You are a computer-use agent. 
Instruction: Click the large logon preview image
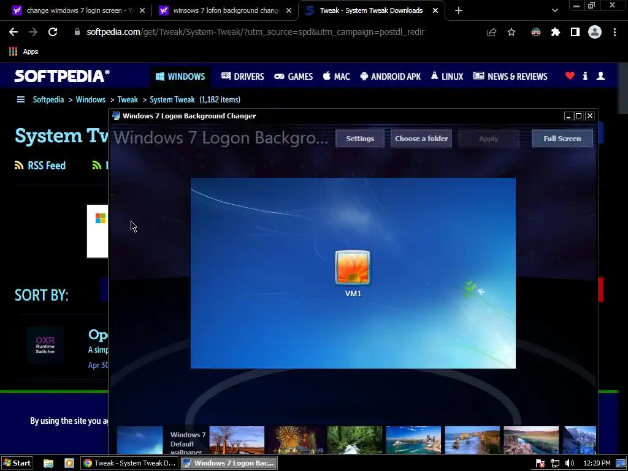click(353, 273)
